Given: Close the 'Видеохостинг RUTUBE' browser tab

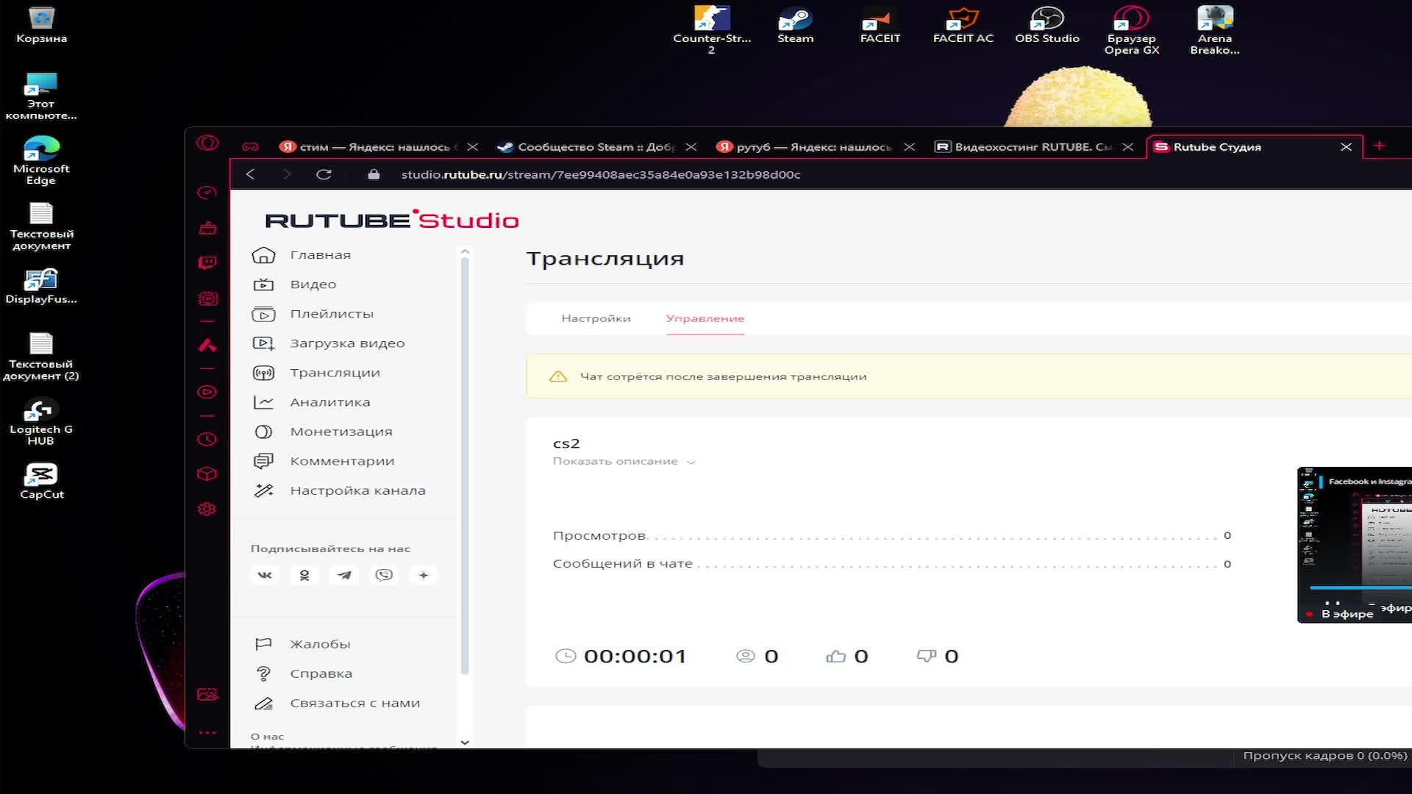Looking at the screenshot, I should 1128,147.
